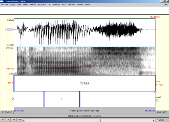
Task: Open the Tier menu
Action: [x=49, y=4]
